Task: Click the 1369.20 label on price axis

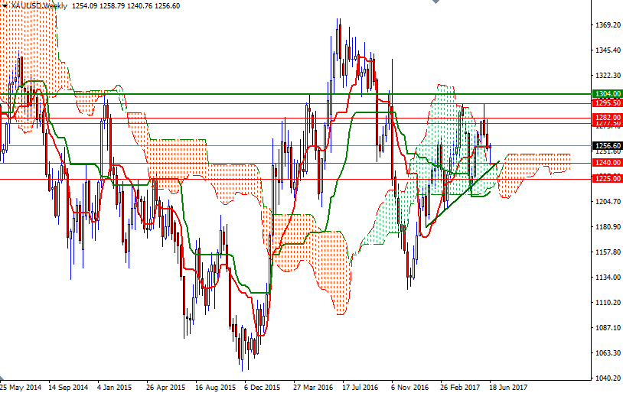Action: tap(607, 25)
